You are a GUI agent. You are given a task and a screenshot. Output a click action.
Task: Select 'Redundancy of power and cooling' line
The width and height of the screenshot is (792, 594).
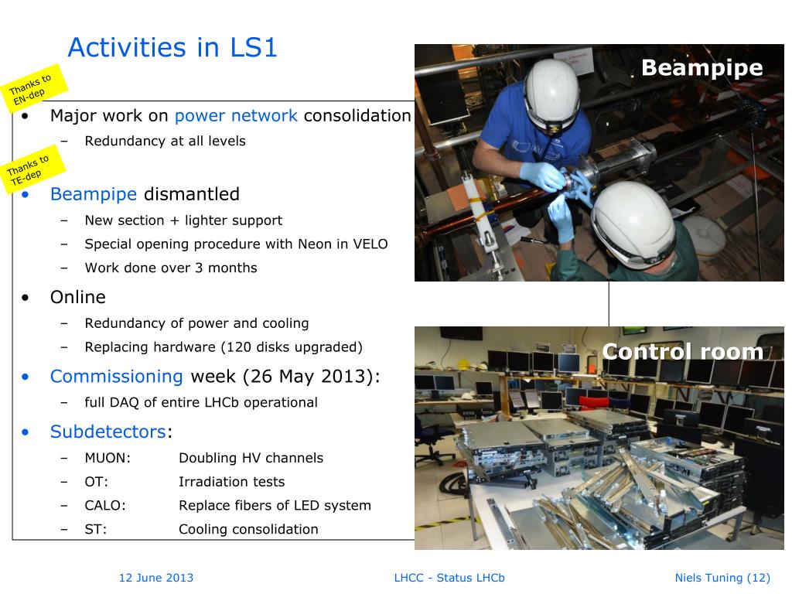(x=196, y=323)
